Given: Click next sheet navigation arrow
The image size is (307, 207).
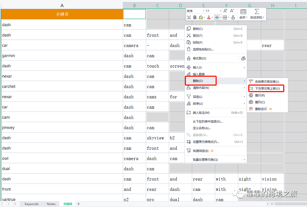Looking at the screenshot, I should pos(8,204).
